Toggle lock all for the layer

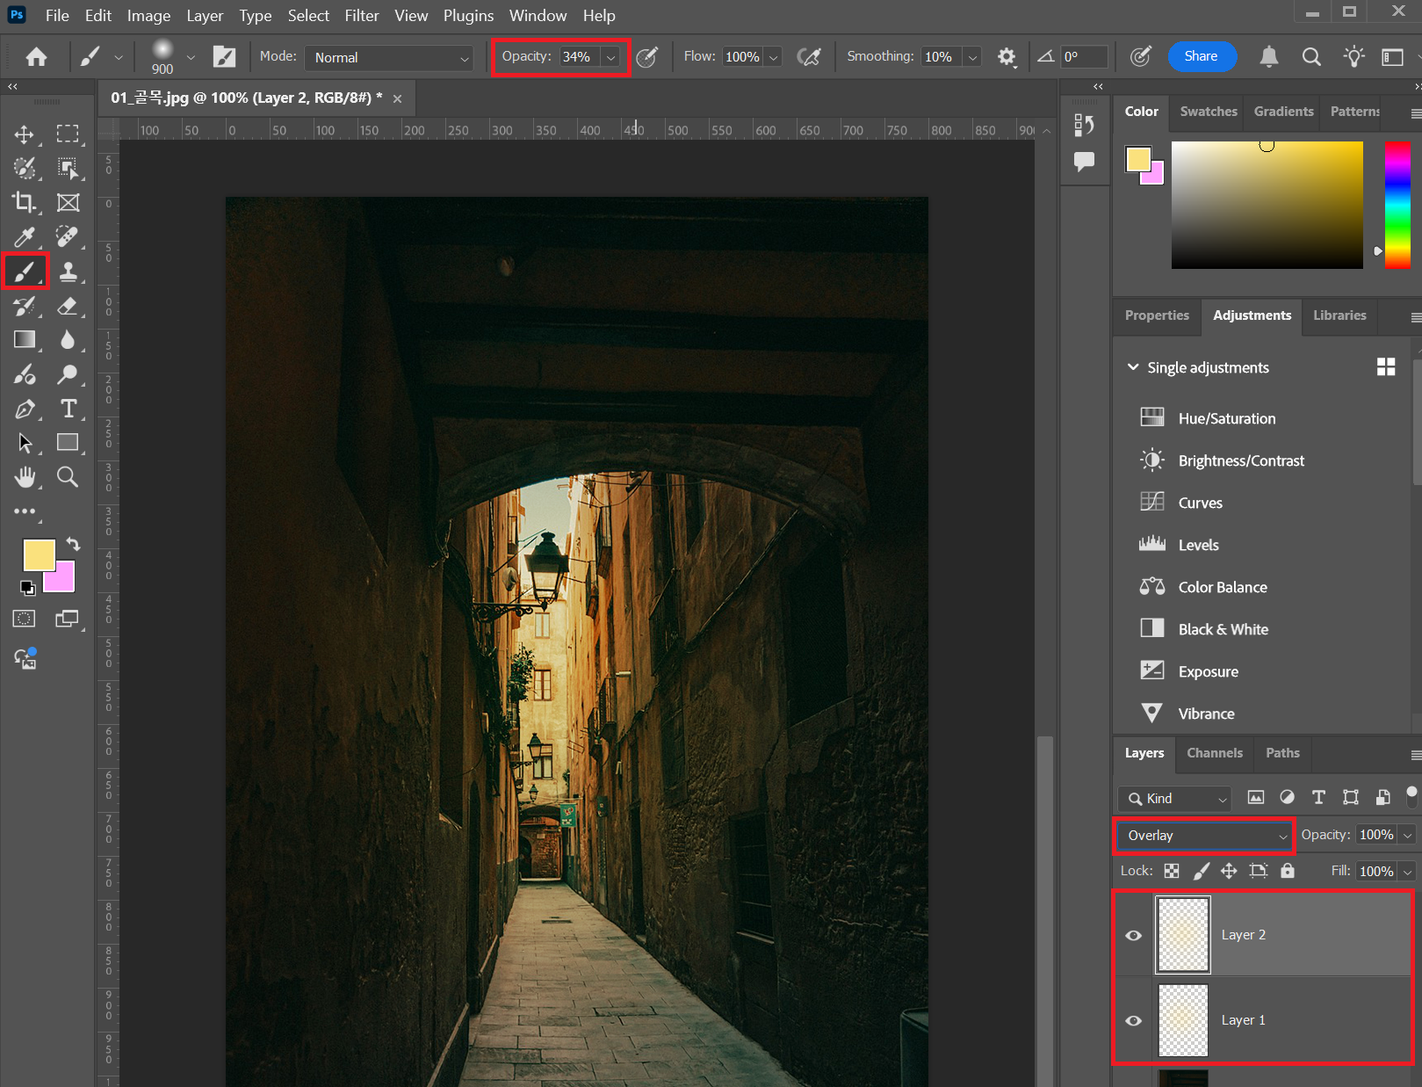1287,871
